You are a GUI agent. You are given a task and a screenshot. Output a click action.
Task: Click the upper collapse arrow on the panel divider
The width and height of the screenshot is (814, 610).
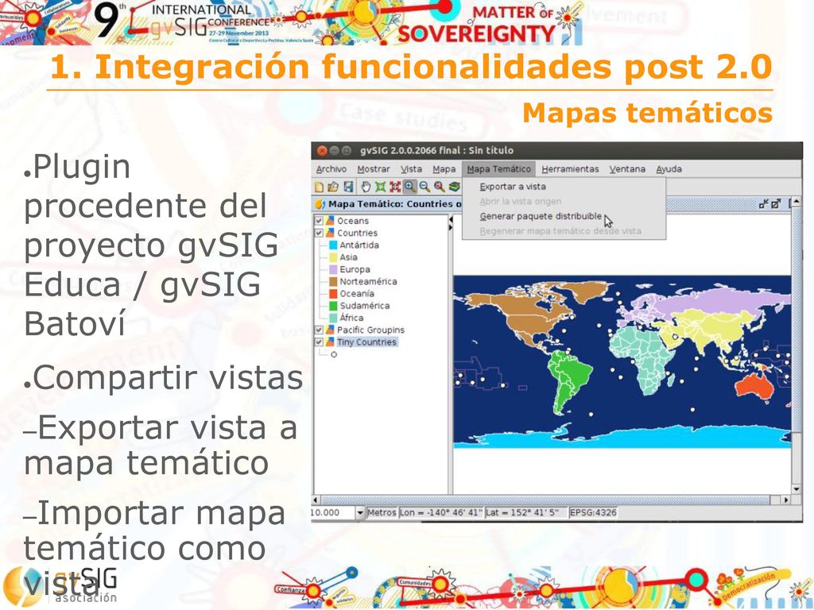pos(451,220)
